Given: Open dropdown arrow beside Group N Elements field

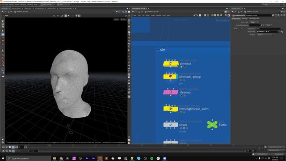Looking at the screenshot, I should click(x=262, y=25).
